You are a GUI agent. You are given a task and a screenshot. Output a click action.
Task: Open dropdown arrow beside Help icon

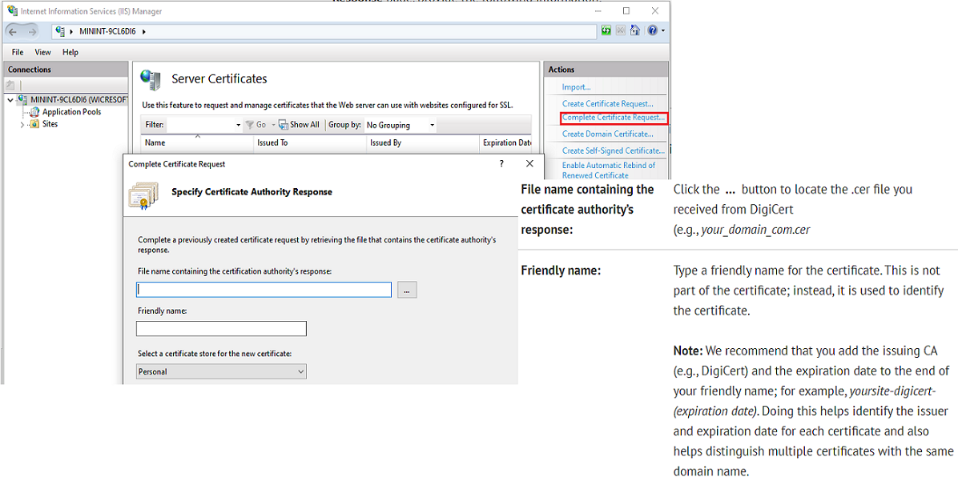[x=663, y=31]
